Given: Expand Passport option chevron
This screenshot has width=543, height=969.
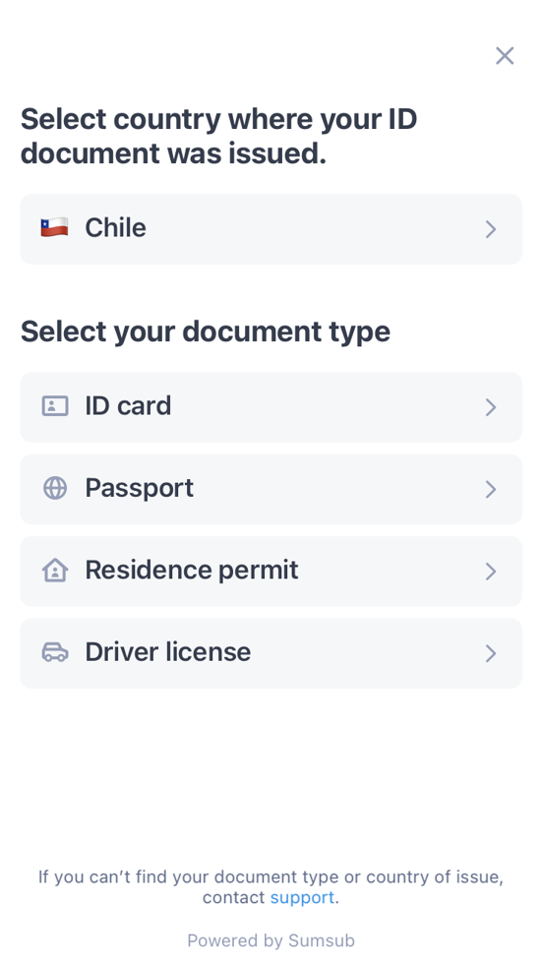Looking at the screenshot, I should point(491,490).
